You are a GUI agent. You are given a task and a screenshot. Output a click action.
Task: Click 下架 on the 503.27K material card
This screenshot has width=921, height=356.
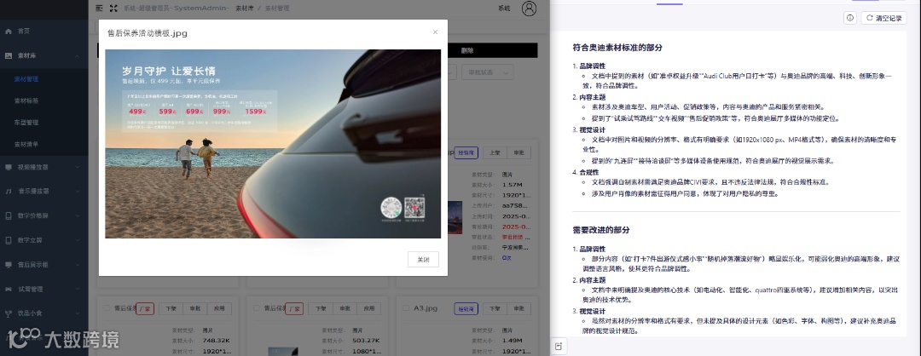pyautogui.click(x=320, y=308)
